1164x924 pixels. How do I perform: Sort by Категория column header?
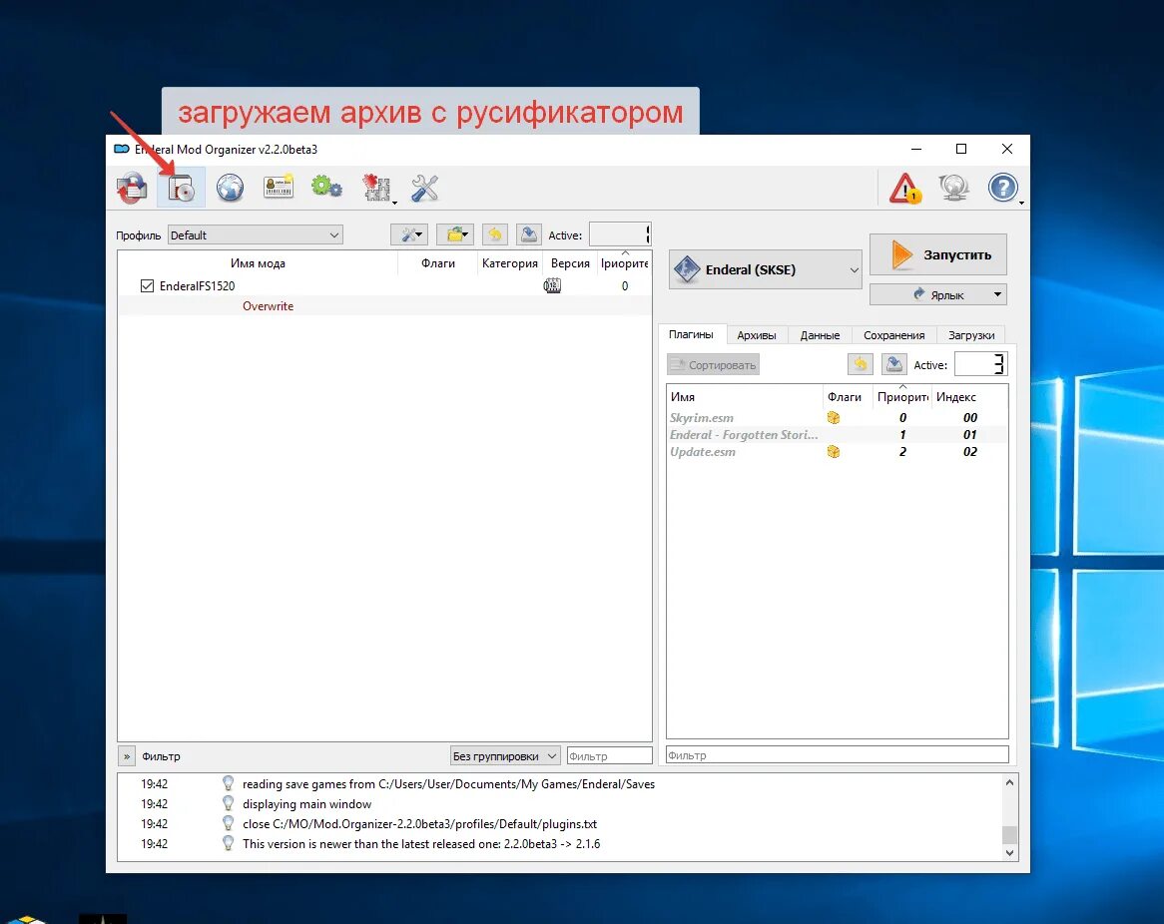coord(510,263)
